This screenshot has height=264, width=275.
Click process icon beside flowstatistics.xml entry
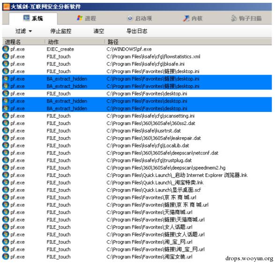tap(6, 56)
